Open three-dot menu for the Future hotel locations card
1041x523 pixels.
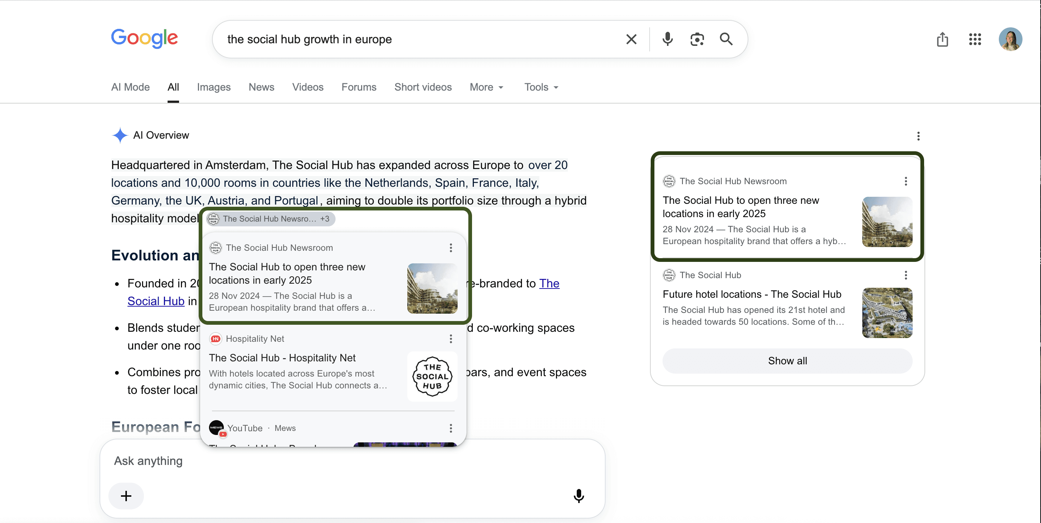pos(906,275)
